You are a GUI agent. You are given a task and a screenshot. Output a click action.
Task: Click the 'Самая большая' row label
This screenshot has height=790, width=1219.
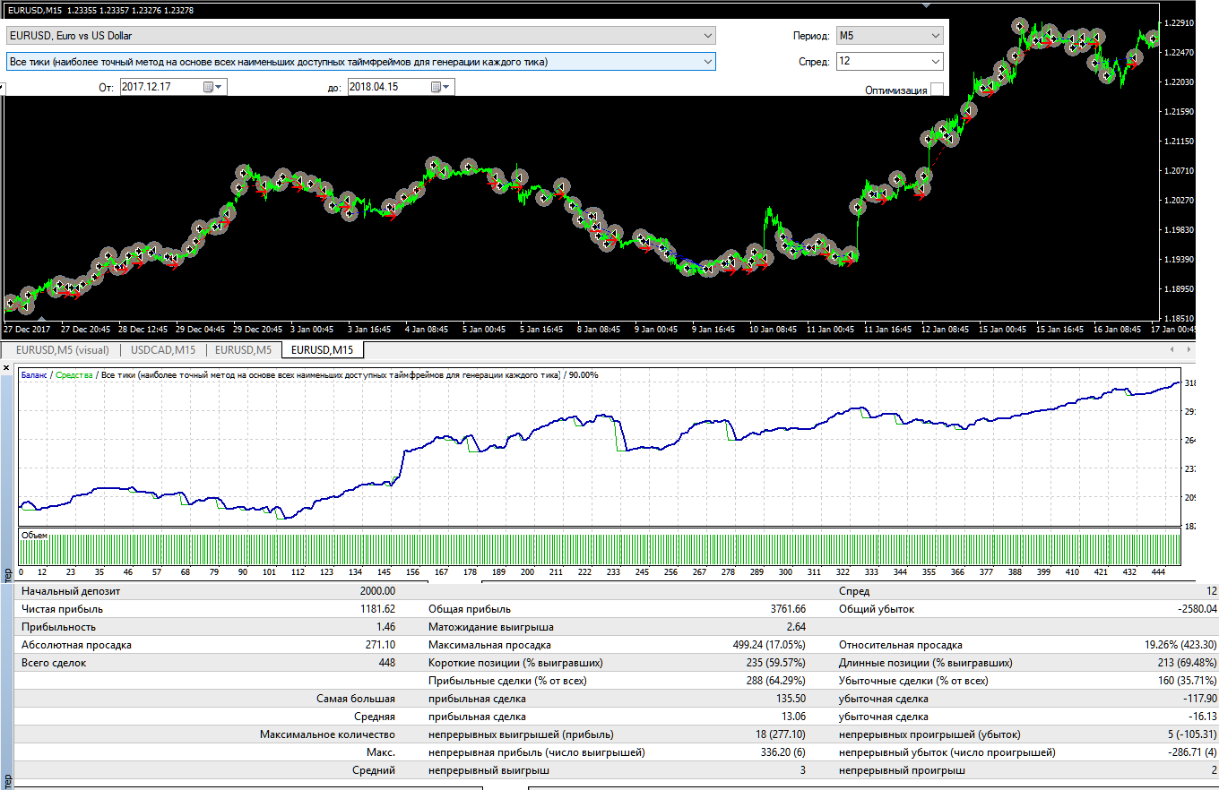click(x=356, y=699)
